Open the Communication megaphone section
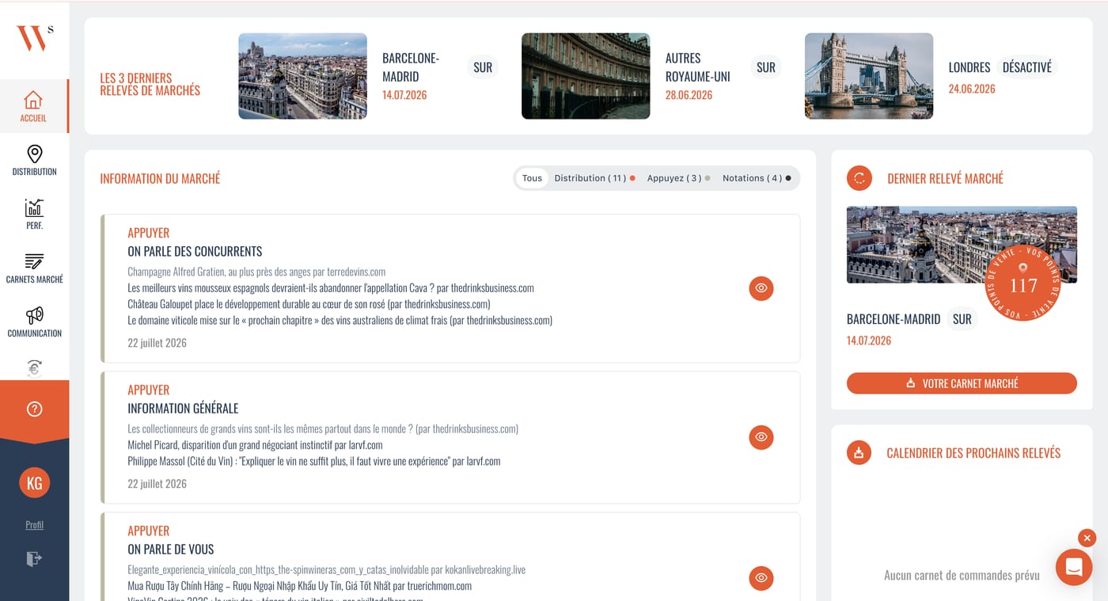 coord(34,321)
